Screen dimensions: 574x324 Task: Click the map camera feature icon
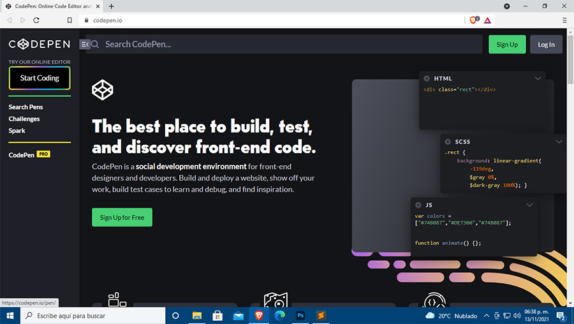pos(276,300)
